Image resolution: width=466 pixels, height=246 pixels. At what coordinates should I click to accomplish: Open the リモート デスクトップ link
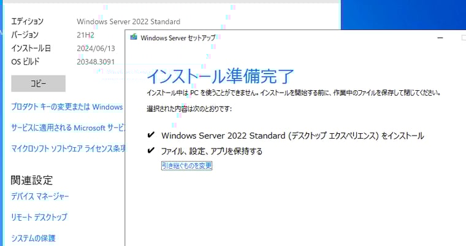(x=39, y=217)
